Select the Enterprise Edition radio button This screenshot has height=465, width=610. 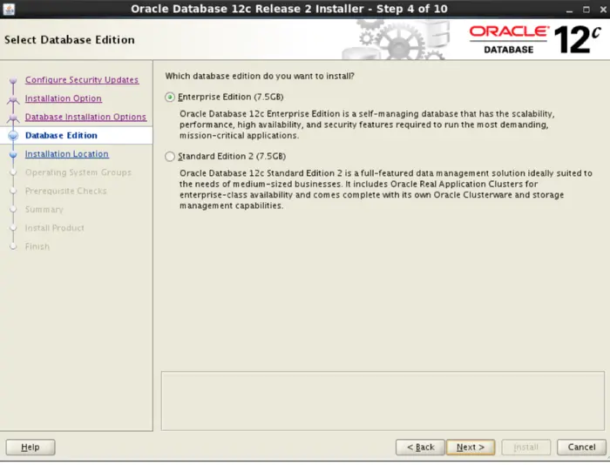pyautogui.click(x=170, y=97)
